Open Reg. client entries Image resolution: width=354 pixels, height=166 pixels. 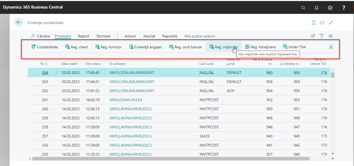click(x=76, y=47)
